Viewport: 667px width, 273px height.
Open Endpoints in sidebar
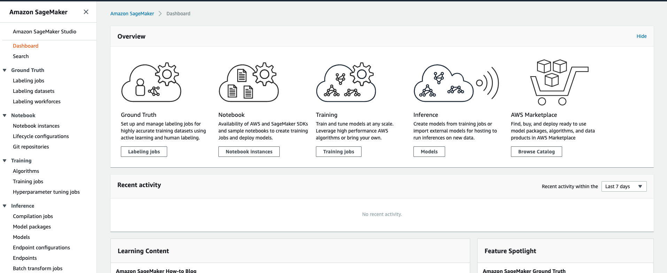pyautogui.click(x=25, y=258)
